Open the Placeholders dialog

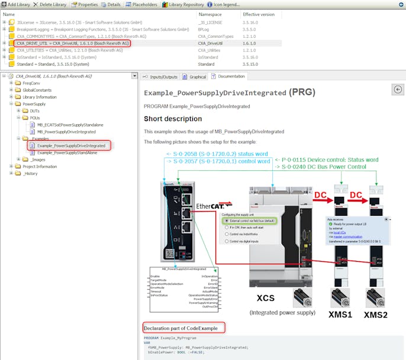(141, 4)
